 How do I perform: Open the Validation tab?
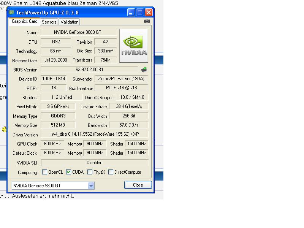70,22
